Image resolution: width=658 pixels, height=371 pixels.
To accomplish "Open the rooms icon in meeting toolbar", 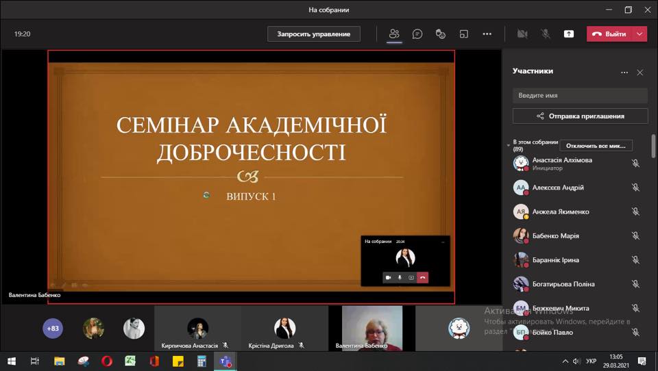I will tap(464, 34).
